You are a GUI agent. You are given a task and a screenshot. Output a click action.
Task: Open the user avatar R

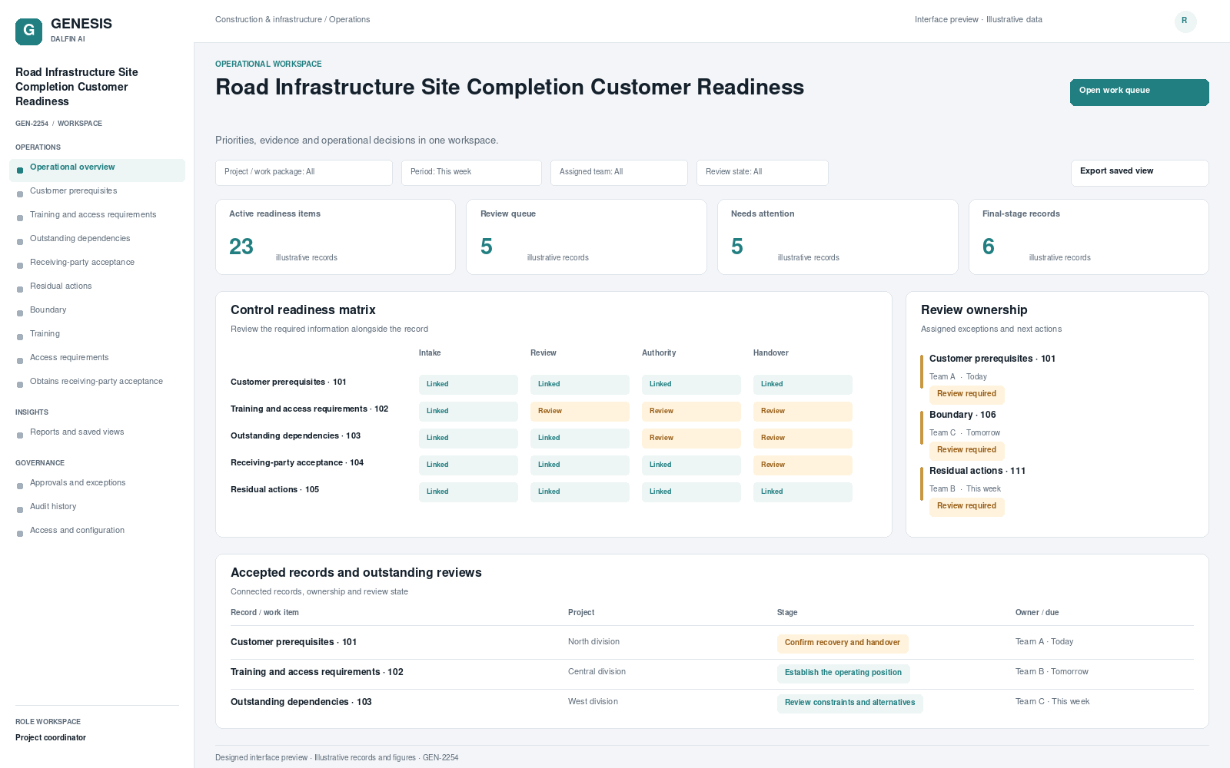point(1185,21)
